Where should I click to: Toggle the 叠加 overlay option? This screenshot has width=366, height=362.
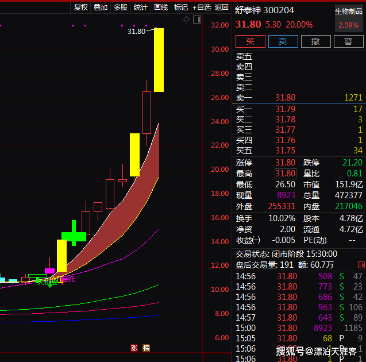click(101, 7)
